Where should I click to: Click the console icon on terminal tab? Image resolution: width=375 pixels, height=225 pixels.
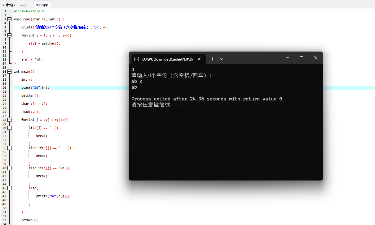click(136, 59)
